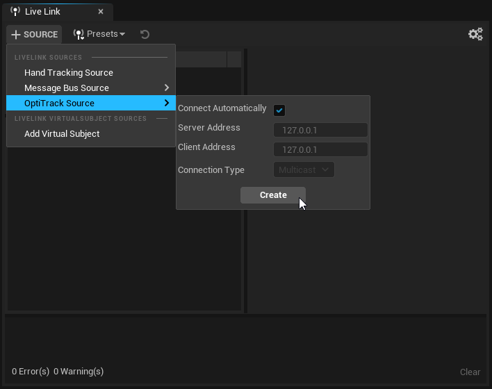Click Clear in the message log

(x=470, y=372)
